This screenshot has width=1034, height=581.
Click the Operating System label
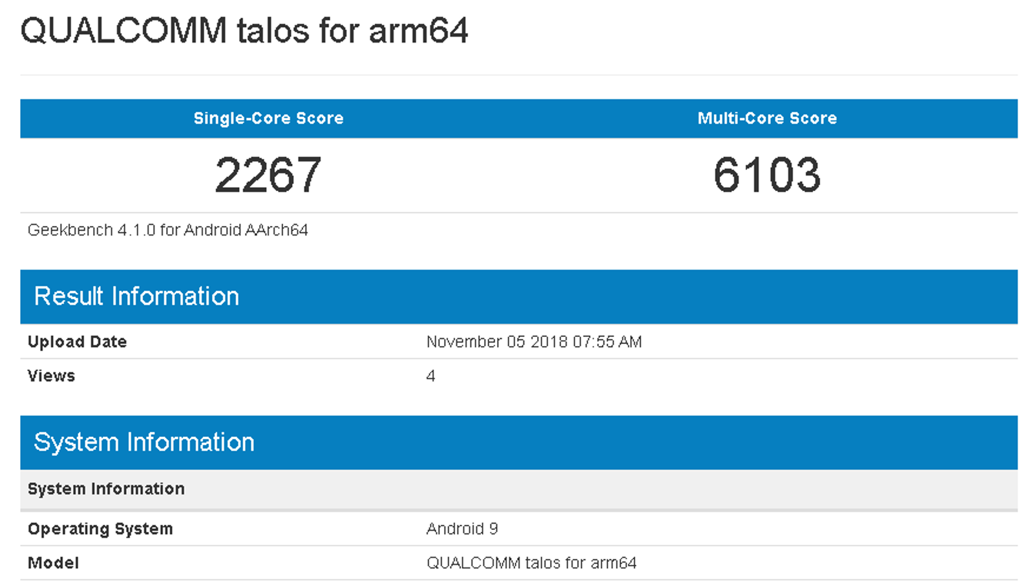[x=100, y=529]
